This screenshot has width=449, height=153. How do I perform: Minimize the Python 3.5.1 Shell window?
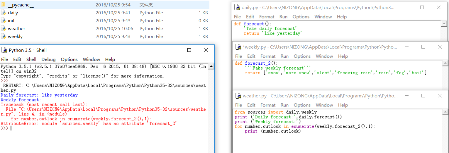[x=173, y=50]
